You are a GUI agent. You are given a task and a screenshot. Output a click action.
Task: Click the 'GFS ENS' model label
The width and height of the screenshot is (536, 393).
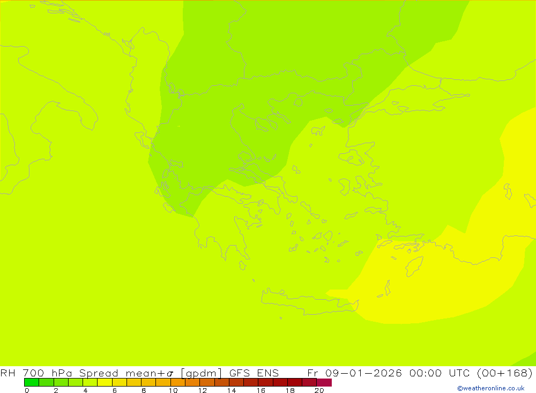tap(254, 373)
